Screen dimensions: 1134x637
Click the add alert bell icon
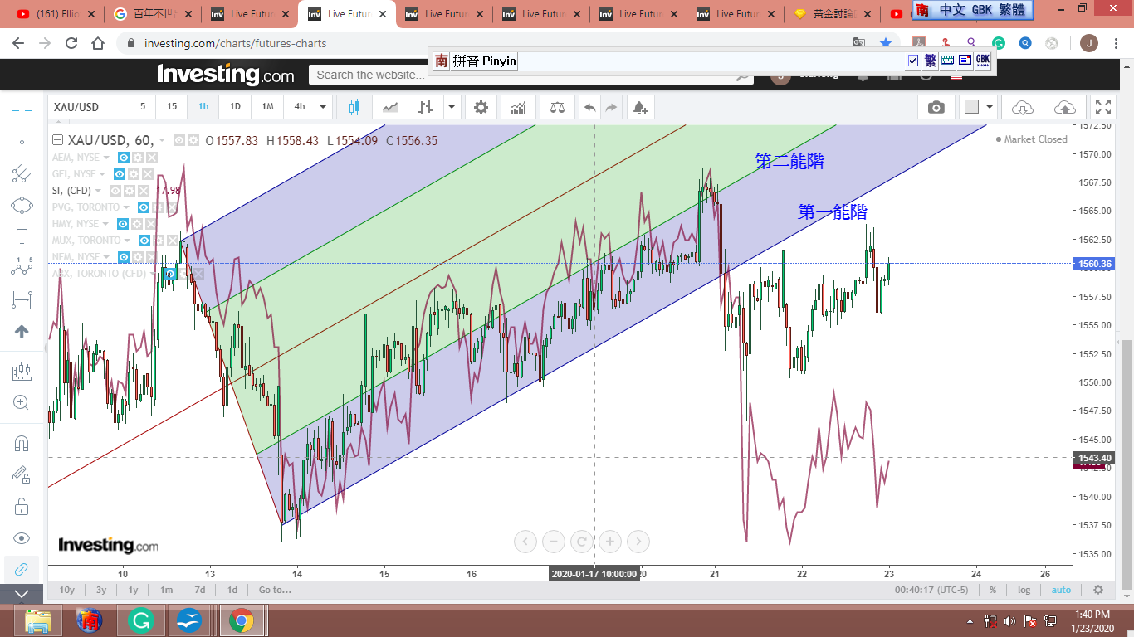pyautogui.click(x=639, y=107)
